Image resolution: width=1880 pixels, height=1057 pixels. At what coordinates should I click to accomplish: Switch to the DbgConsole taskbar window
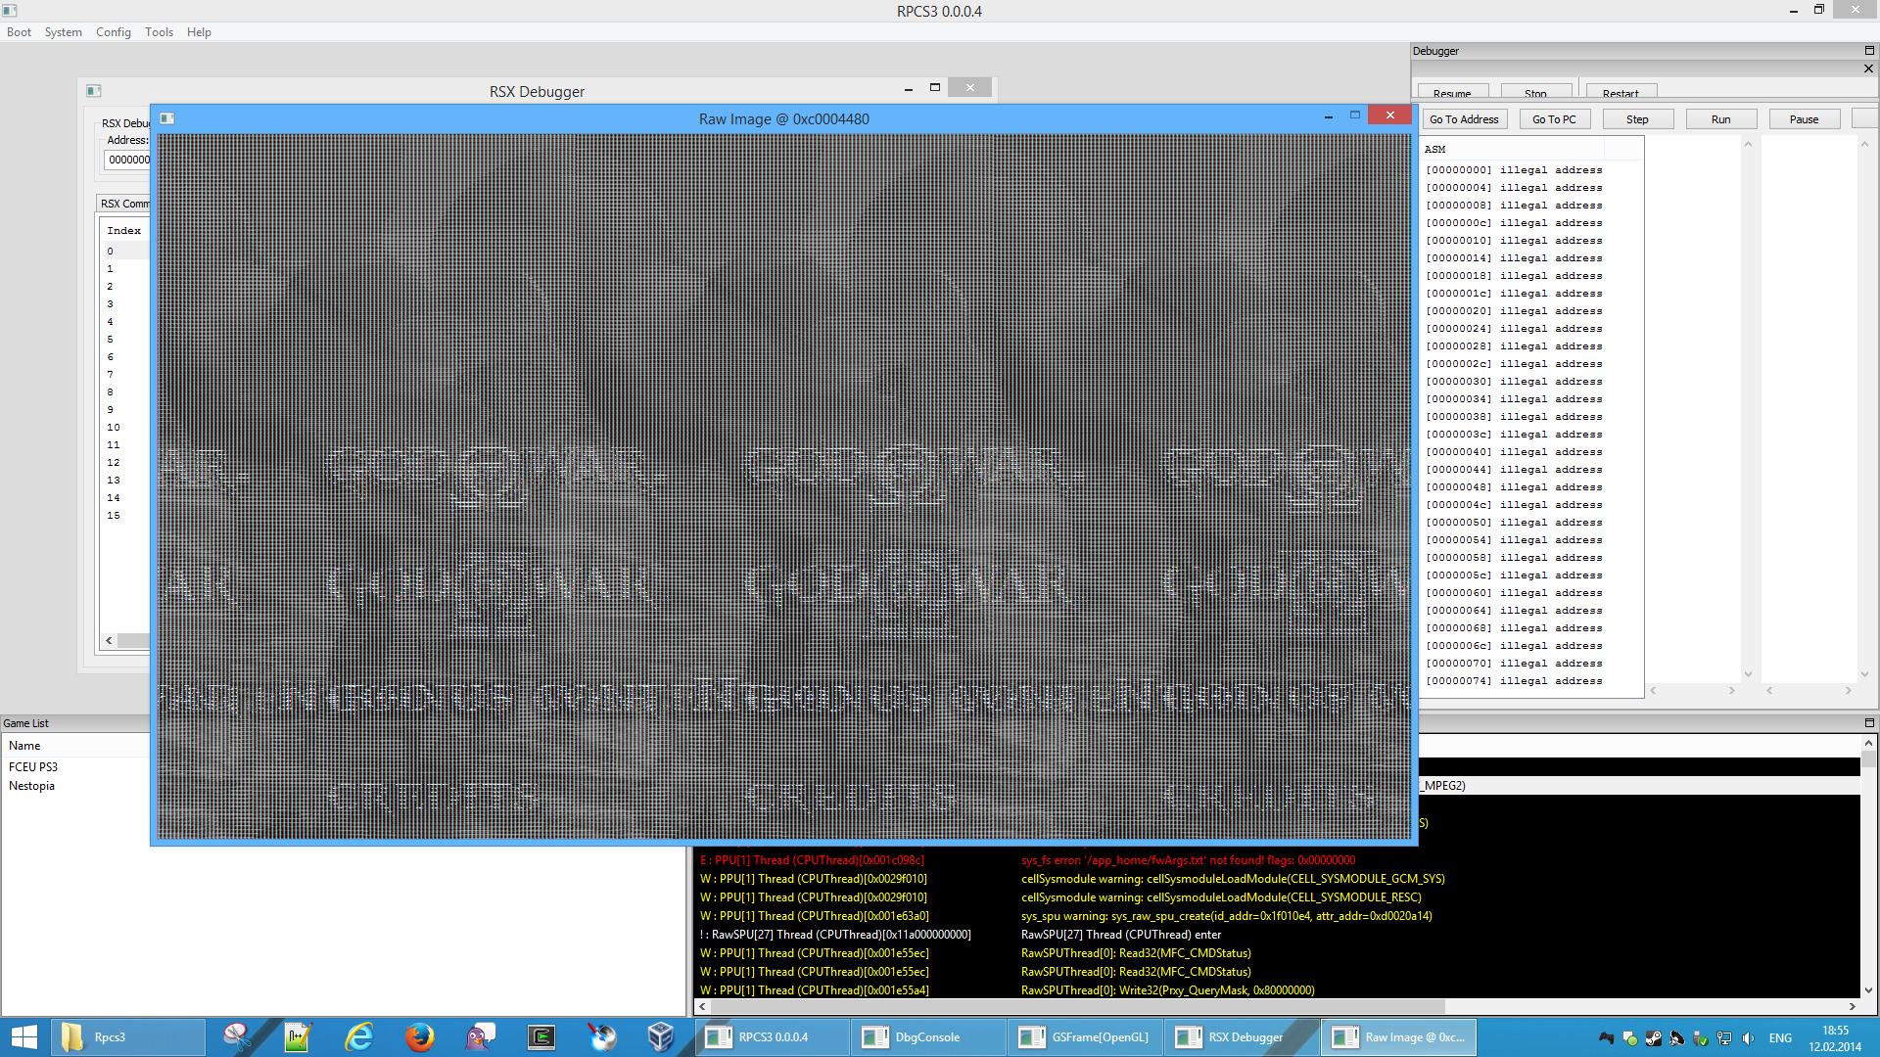pos(926,1037)
